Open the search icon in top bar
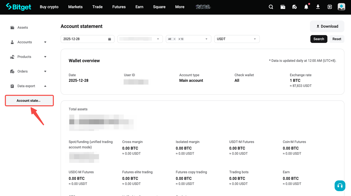Screen dimensions: 351x196 271,7
